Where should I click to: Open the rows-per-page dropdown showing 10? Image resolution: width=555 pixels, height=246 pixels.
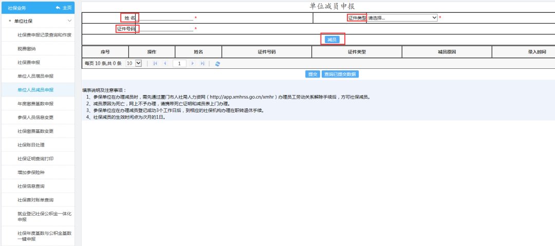pos(133,63)
